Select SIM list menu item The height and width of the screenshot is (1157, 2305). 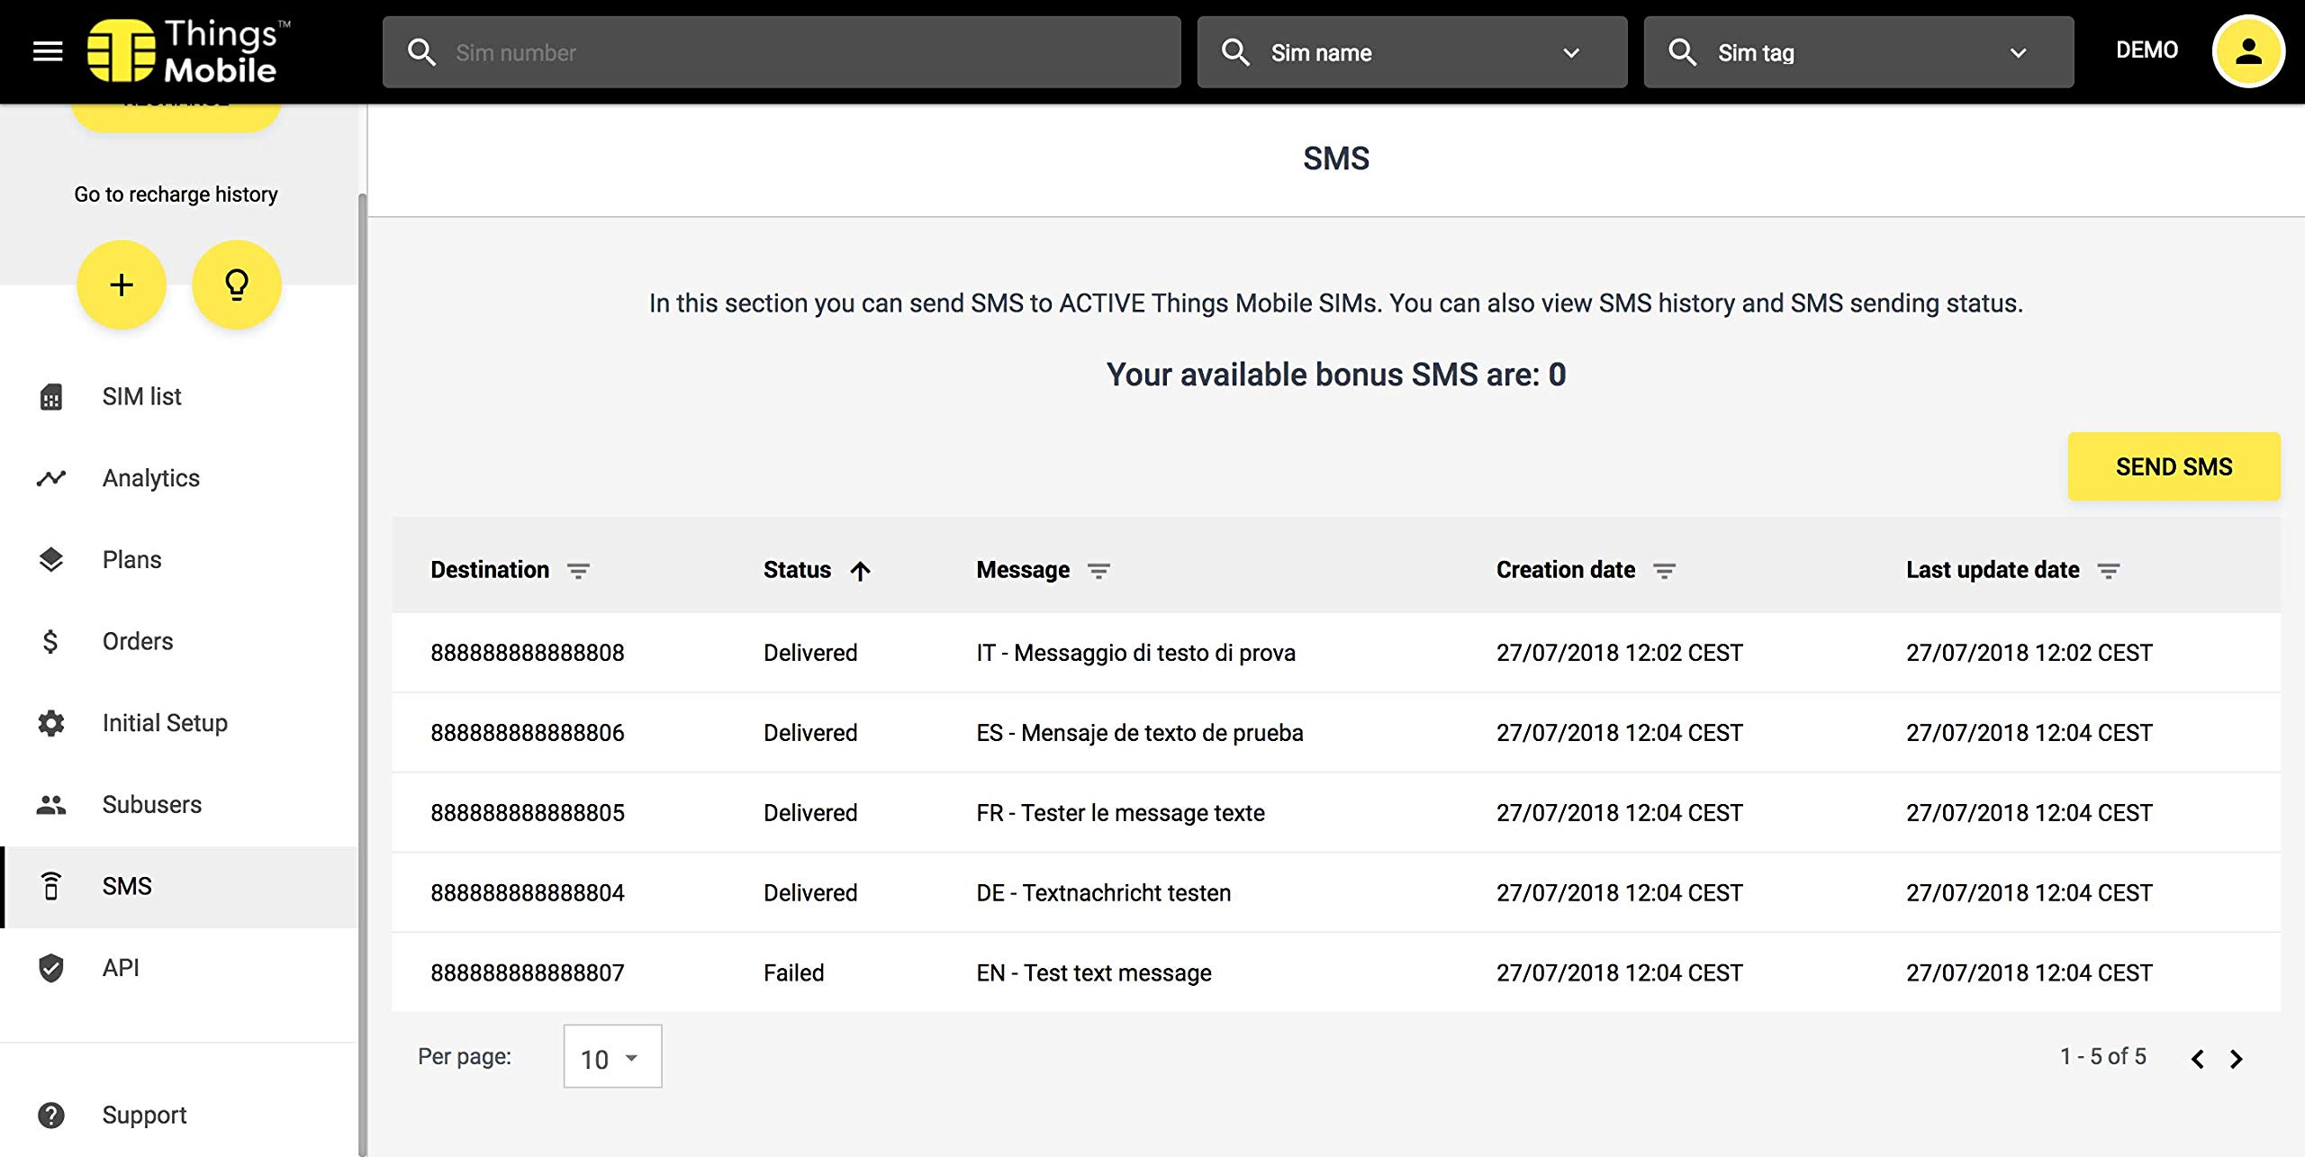(x=141, y=396)
